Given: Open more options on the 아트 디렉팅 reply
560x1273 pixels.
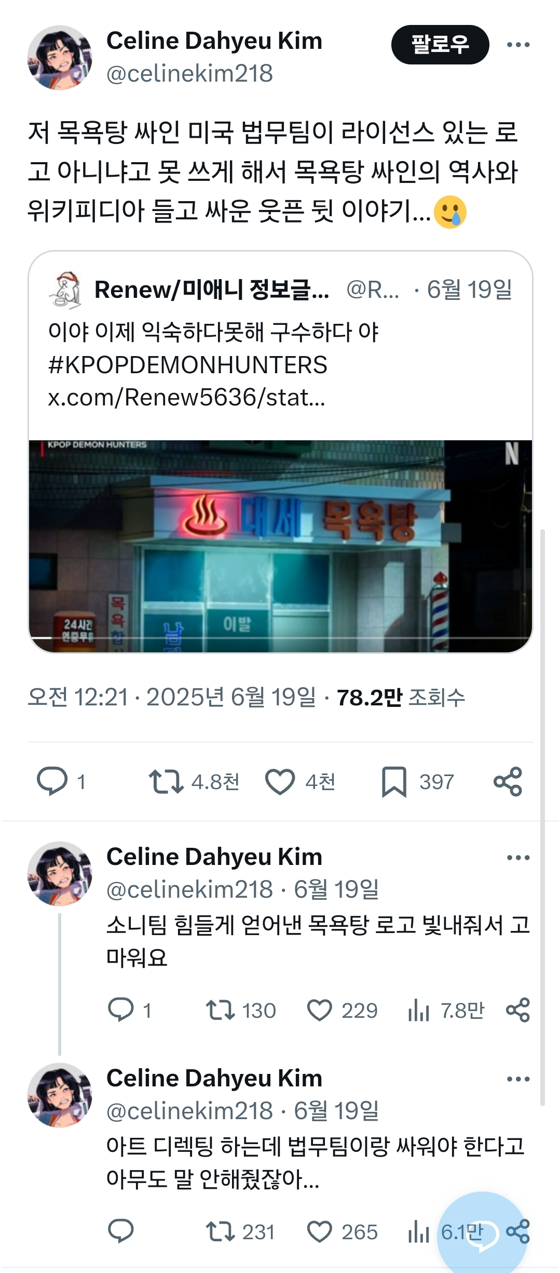Looking at the screenshot, I should click(x=518, y=1079).
